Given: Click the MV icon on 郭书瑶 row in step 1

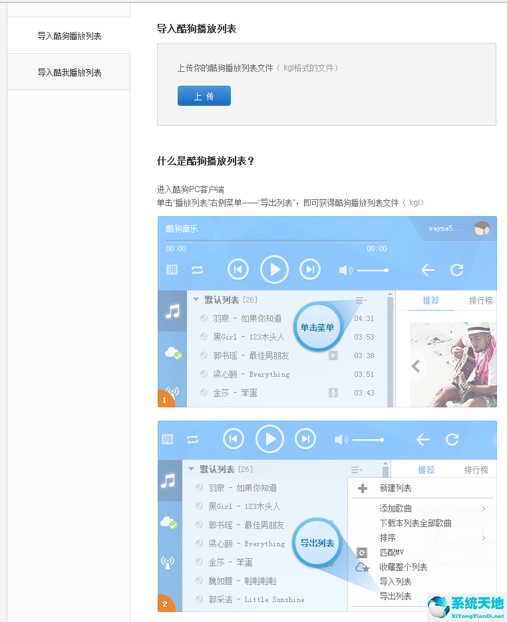Looking at the screenshot, I should (333, 356).
